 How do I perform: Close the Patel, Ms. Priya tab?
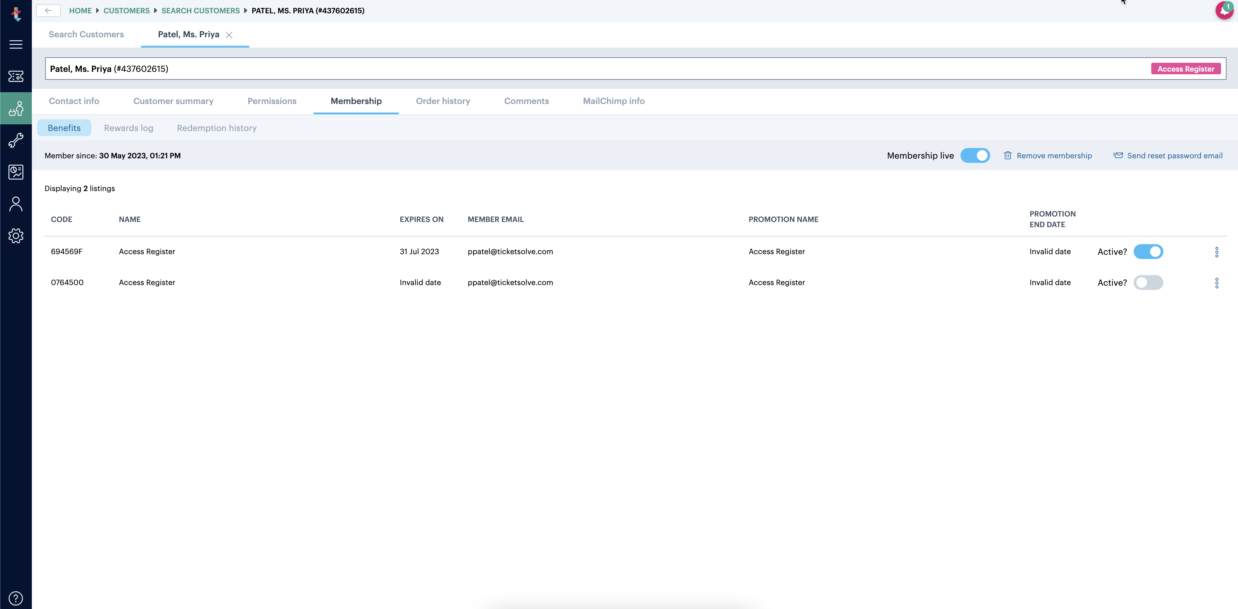(229, 35)
